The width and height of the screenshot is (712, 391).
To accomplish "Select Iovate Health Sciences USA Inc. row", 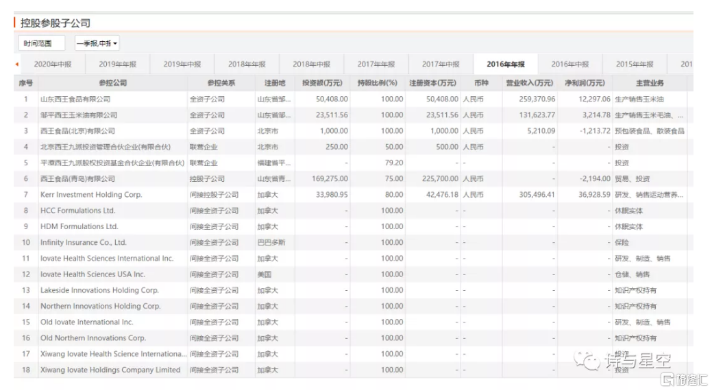I will (x=354, y=274).
